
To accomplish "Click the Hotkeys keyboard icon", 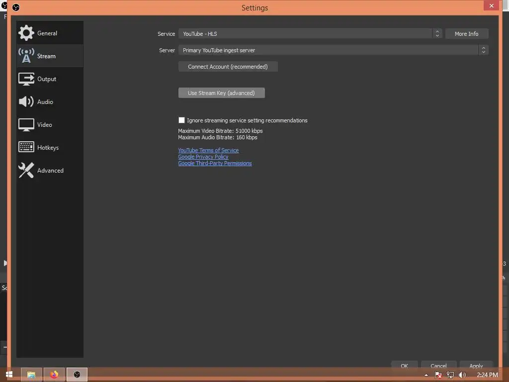I will [26, 147].
